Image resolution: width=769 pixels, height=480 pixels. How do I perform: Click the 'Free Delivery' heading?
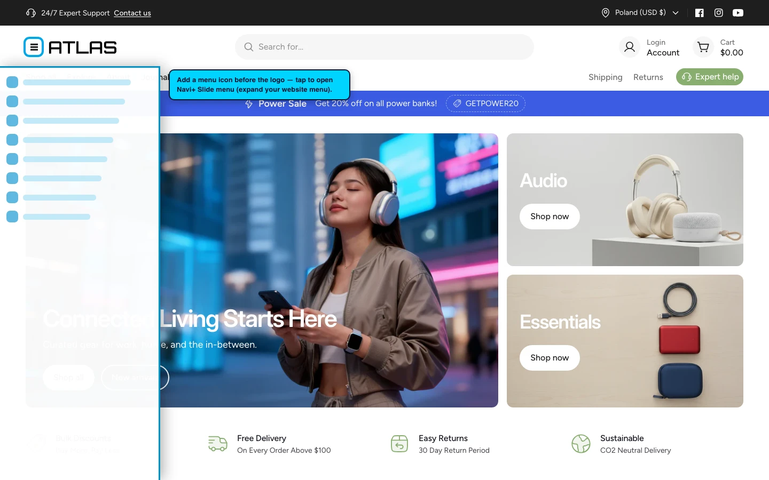(x=262, y=438)
